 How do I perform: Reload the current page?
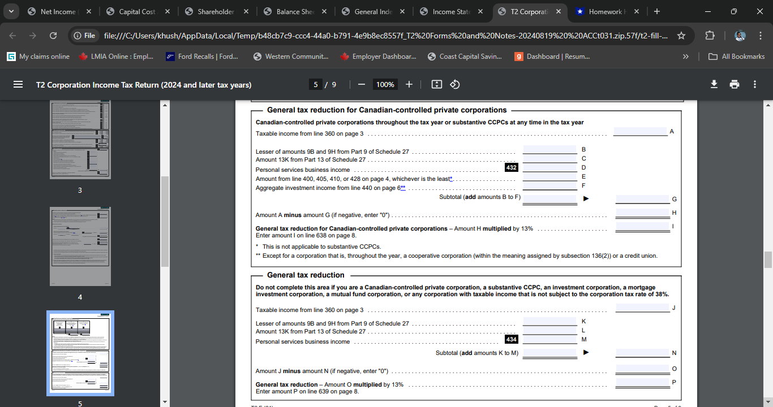tap(53, 34)
